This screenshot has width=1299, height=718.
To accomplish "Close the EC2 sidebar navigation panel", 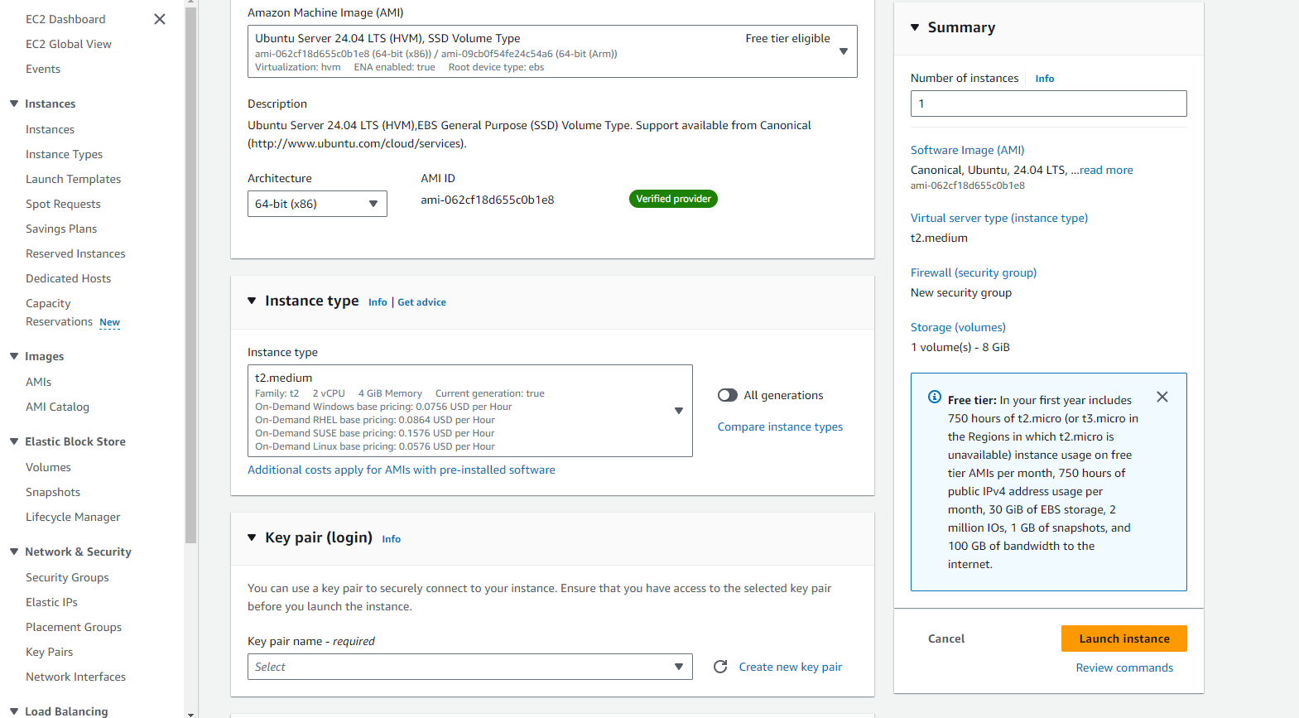I will click(x=160, y=19).
